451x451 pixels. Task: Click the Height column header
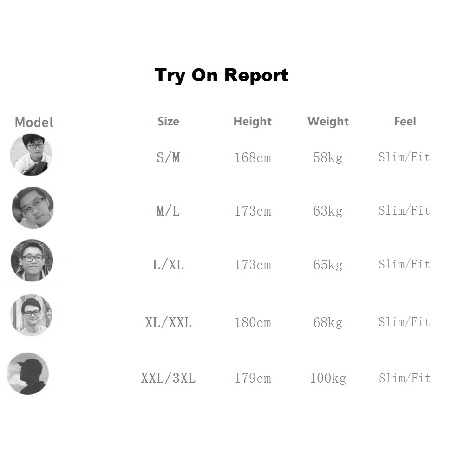click(x=252, y=122)
